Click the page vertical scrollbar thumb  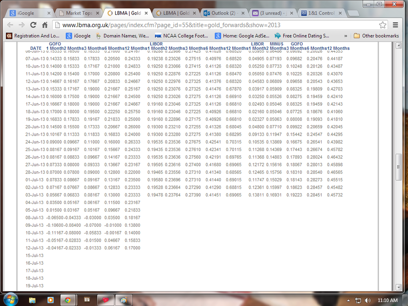tap(398, 166)
